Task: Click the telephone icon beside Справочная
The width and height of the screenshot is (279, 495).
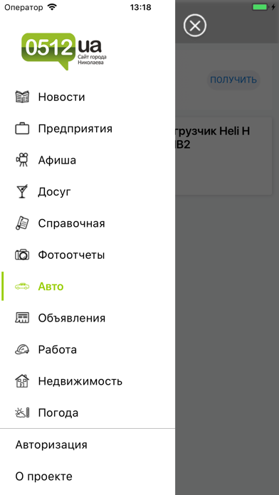Action: (22, 223)
